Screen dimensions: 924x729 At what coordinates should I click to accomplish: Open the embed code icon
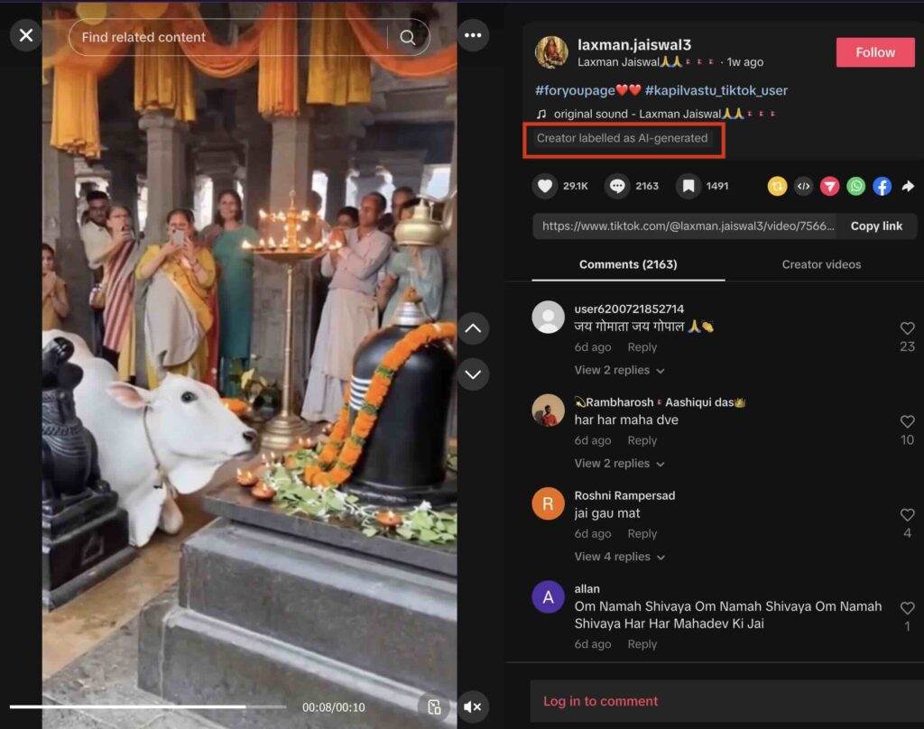tap(803, 187)
